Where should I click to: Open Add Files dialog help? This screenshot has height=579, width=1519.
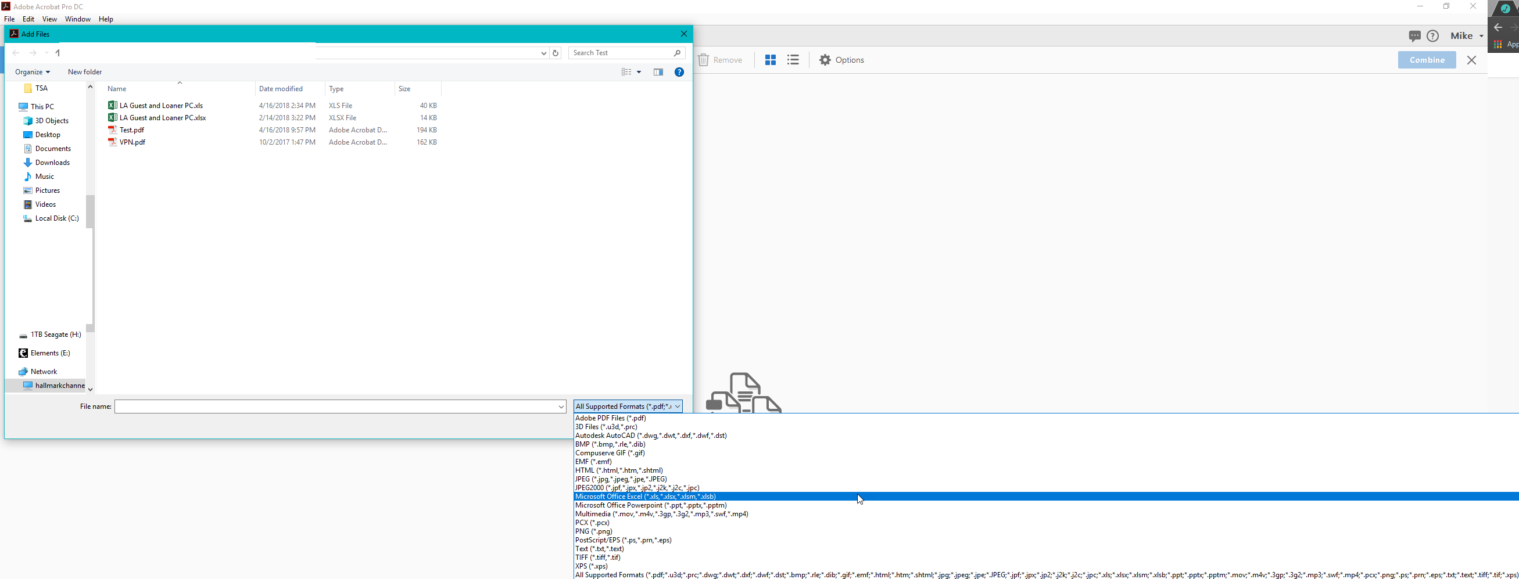click(x=679, y=72)
